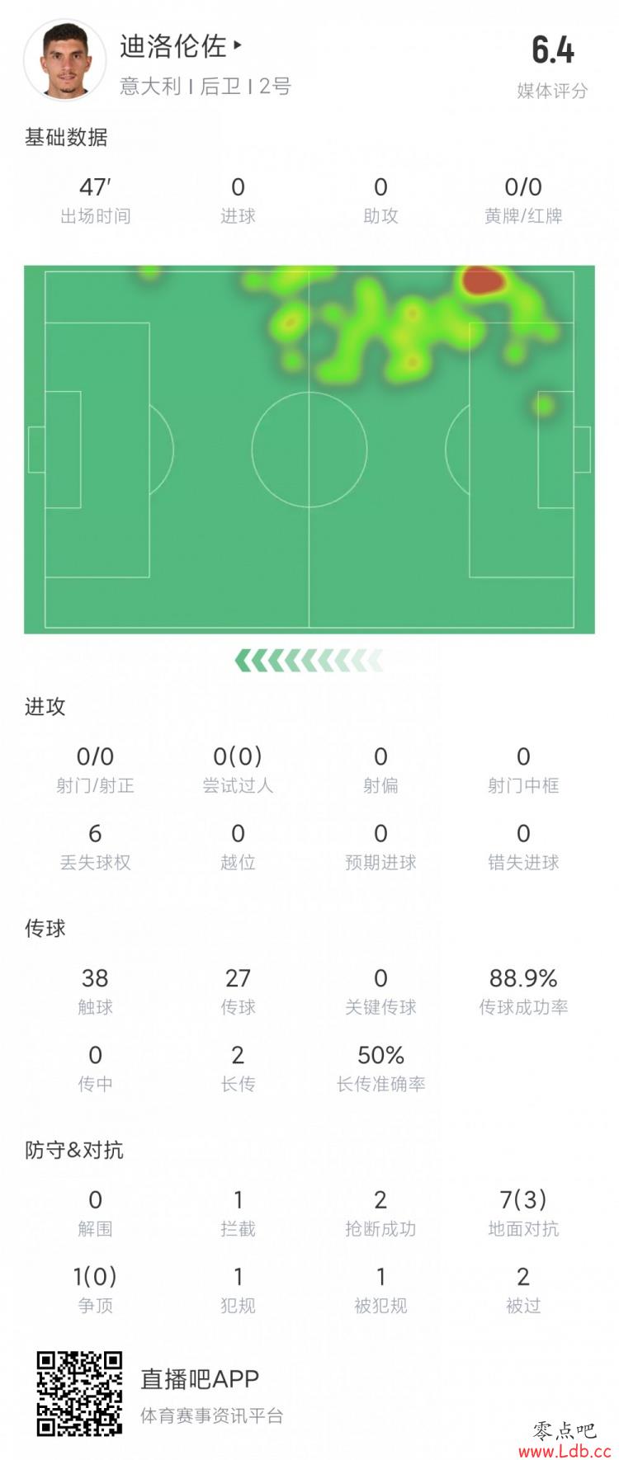Click the 黄牌/红牌 stat value
Screen dimensions: 619x1460
click(x=523, y=188)
